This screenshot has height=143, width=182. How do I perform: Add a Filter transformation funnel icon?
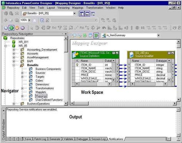[x=60, y=28]
